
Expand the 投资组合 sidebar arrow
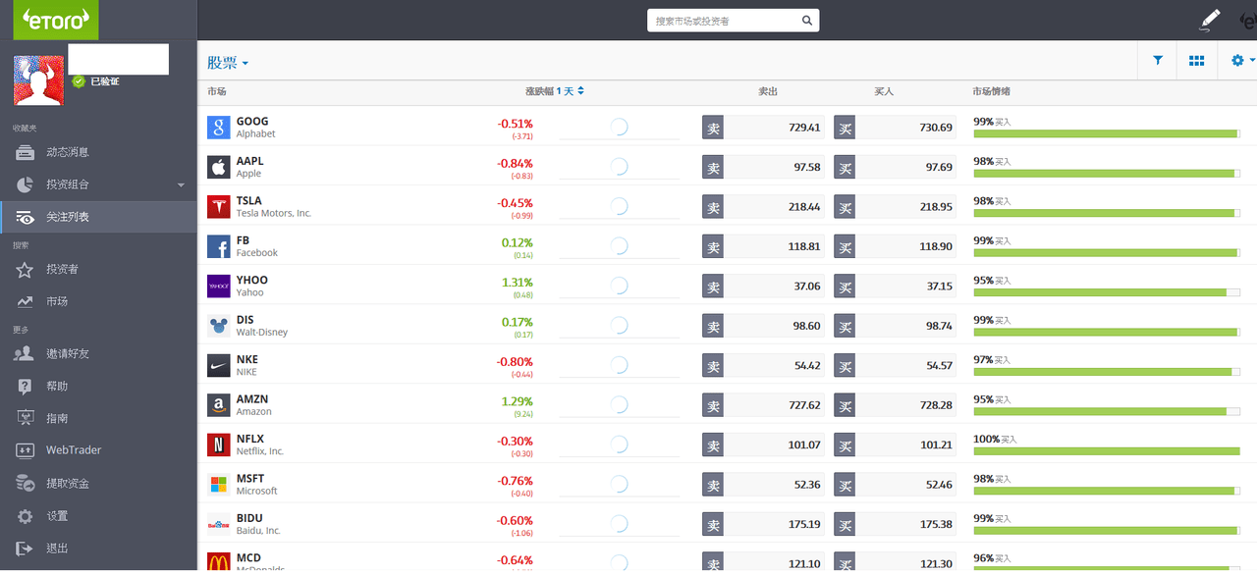(x=181, y=184)
